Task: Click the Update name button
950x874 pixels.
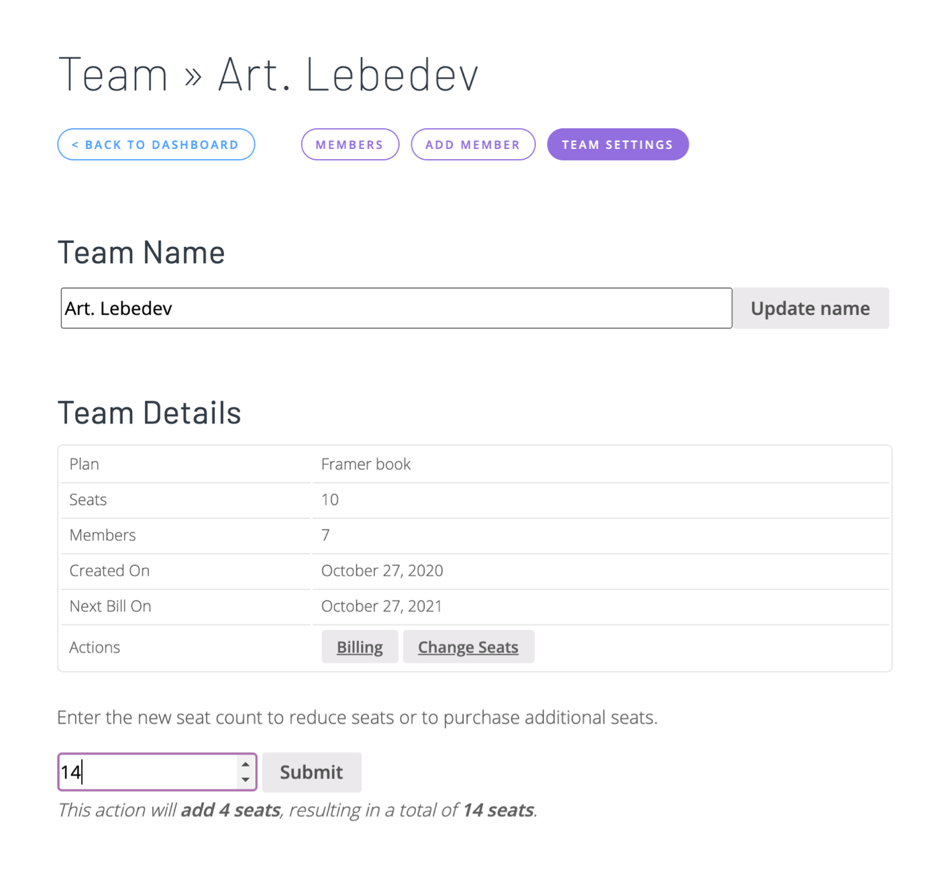Action: tap(810, 308)
